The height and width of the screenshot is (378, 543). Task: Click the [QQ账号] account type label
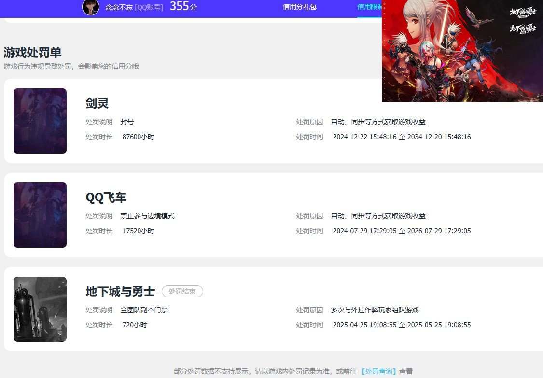pyautogui.click(x=149, y=7)
